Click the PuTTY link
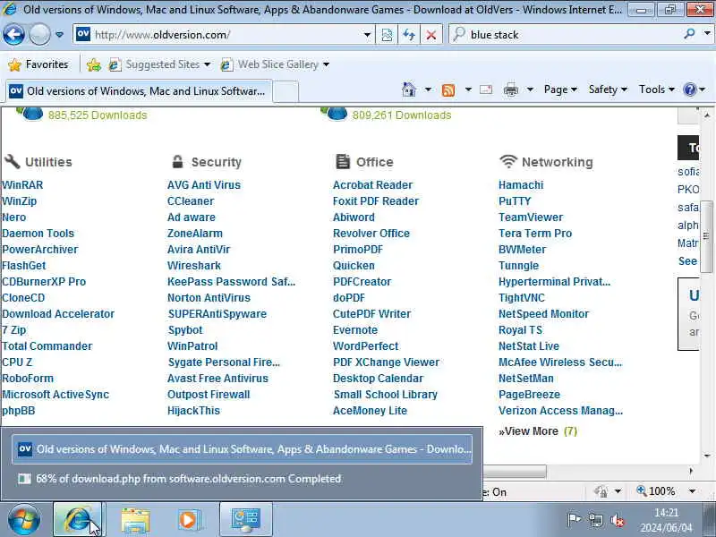The width and height of the screenshot is (716, 537). (x=515, y=200)
